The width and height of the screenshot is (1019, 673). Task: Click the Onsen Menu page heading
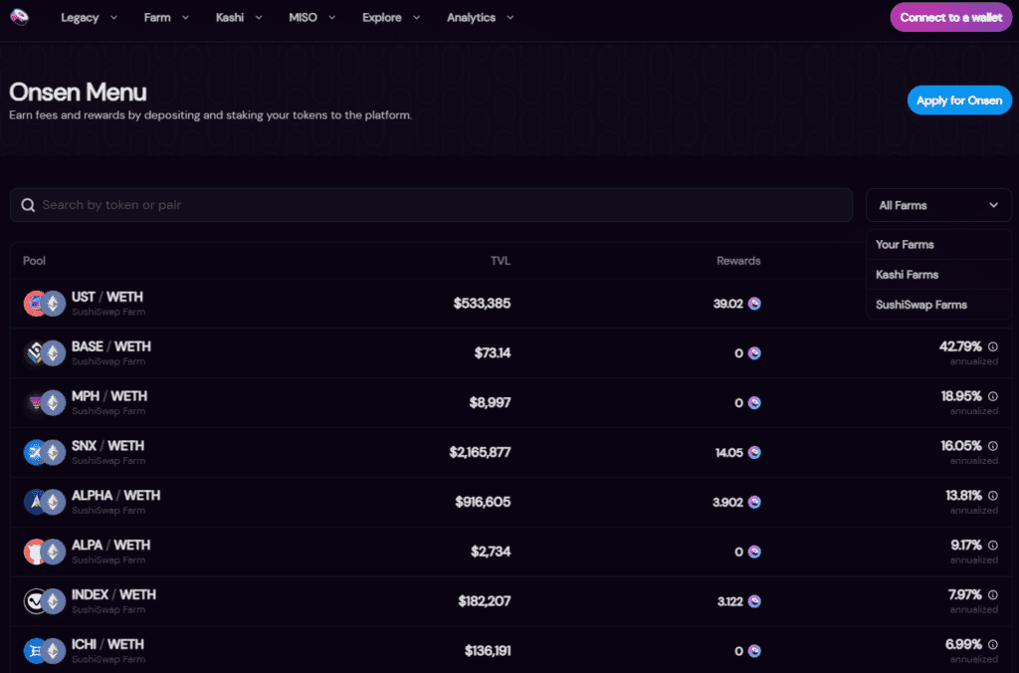(x=78, y=93)
